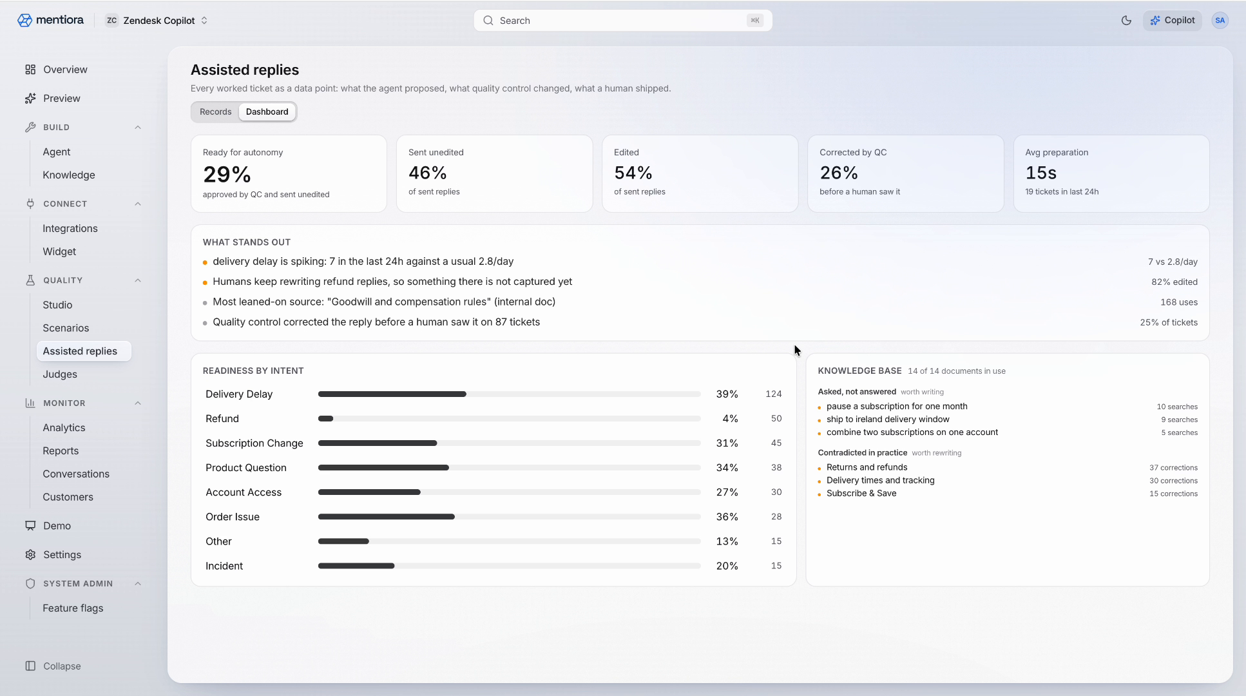Click the Monitor bar-chart icon
Viewport: 1246px width, 696px height.
pyautogui.click(x=30, y=403)
